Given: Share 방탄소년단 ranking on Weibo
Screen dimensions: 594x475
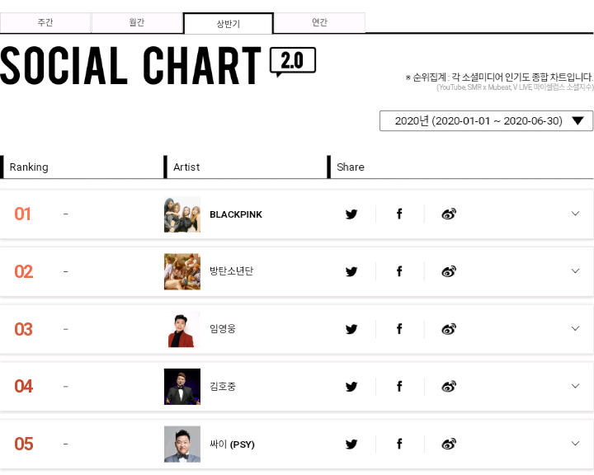Looking at the screenshot, I should click(x=449, y=271).
